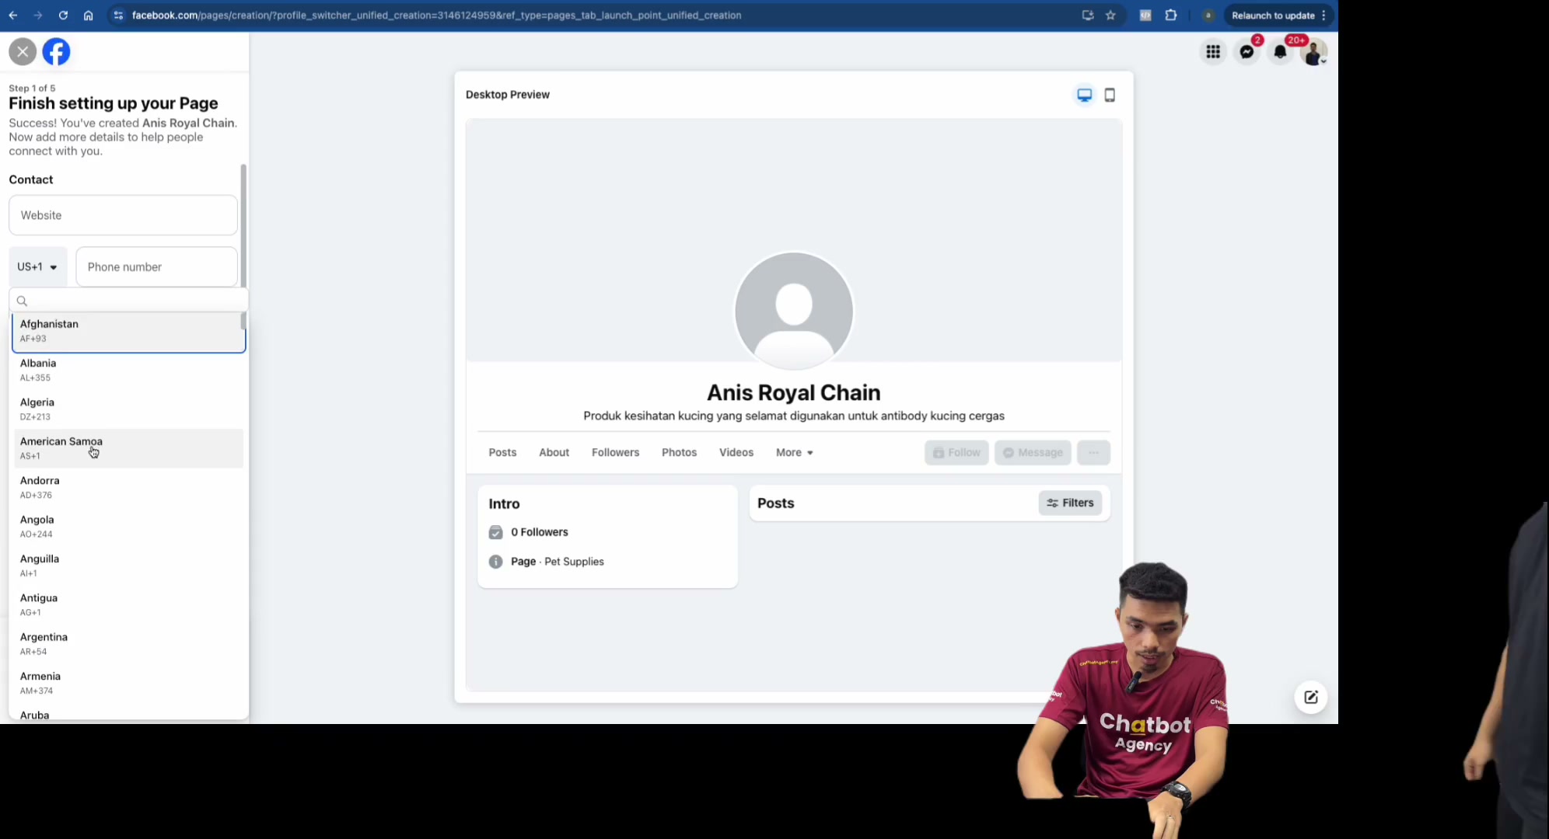Open browser extensions puzzle icon
This screenshot has width=1549, height=839.
coord(1171,16)
